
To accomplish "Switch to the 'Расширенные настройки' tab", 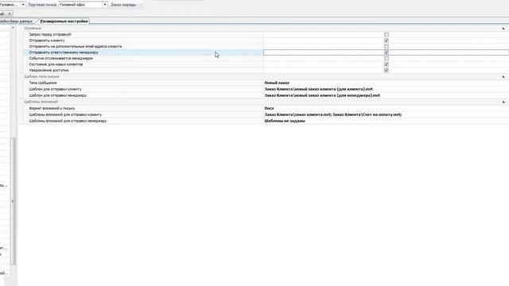I will (64, 21).
